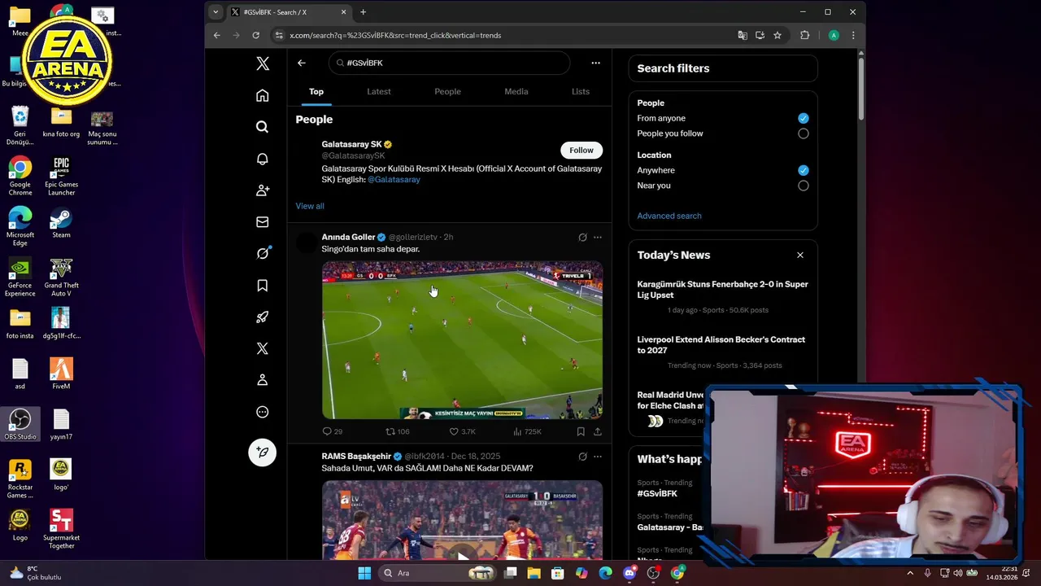Open Premium X icon in sidebar

coord(262,348)
